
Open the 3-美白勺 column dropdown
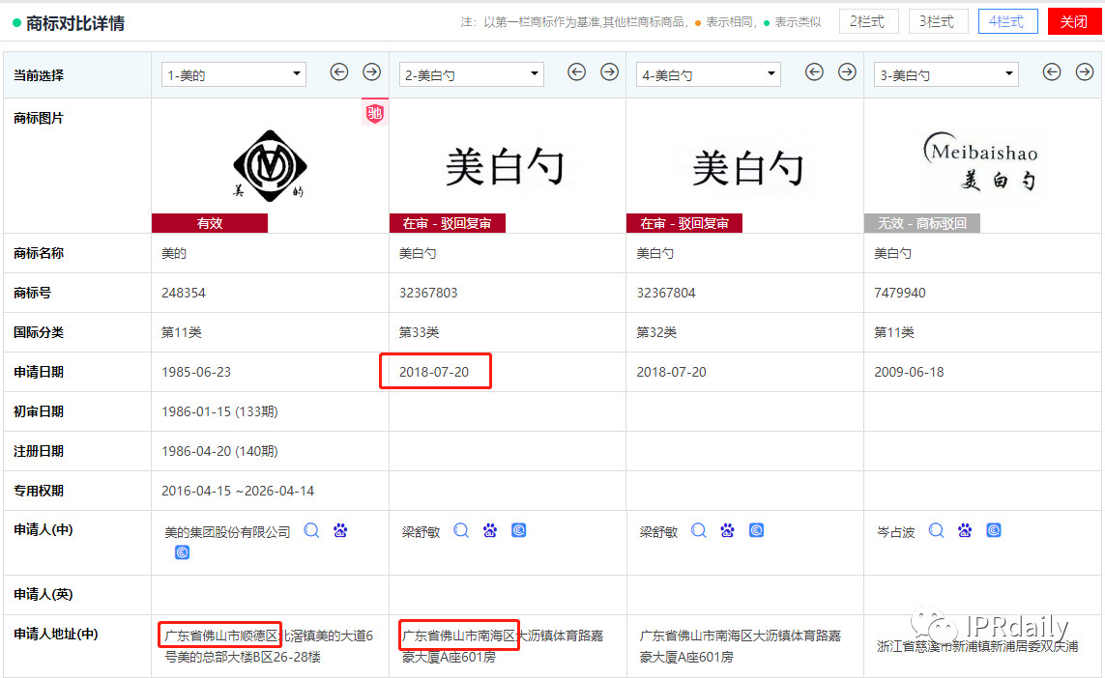pyautogui.click(x=945, y=74)
